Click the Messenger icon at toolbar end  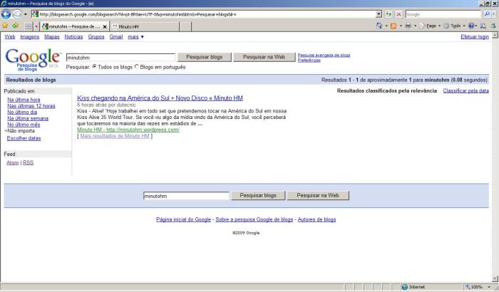coord(493,26)
